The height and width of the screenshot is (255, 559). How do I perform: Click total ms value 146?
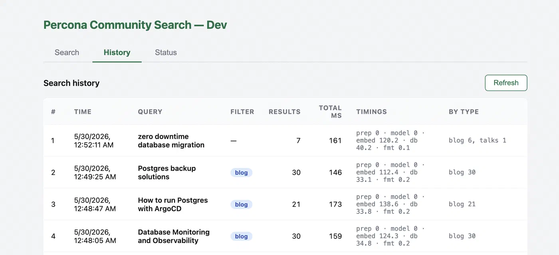[335, 172]
